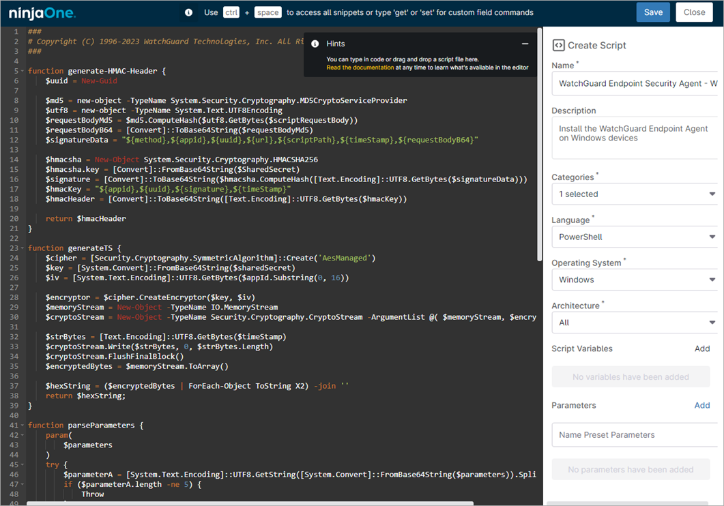The height and width of the screenshot is (506, 724).
Task: Click the info icon in the top bar
Action: [x=188, y=12]
